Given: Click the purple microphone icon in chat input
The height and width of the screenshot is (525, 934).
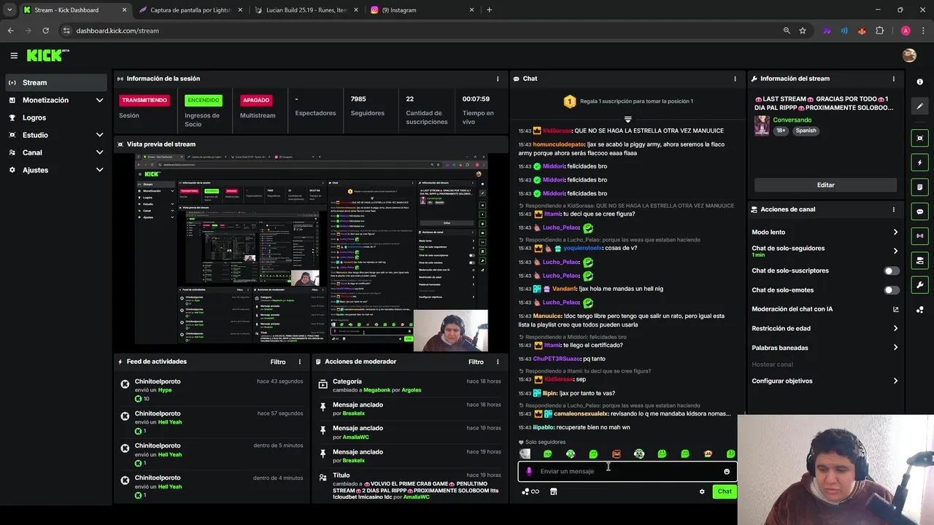Looking at the screenshot, I should (x=530, y=472).
